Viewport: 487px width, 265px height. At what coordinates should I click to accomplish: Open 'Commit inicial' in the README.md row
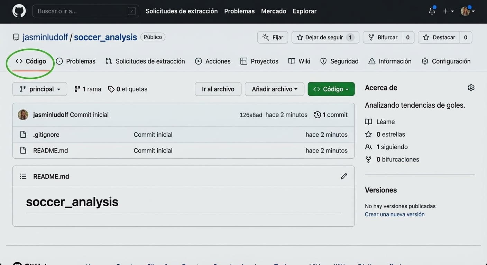[153, 150]
